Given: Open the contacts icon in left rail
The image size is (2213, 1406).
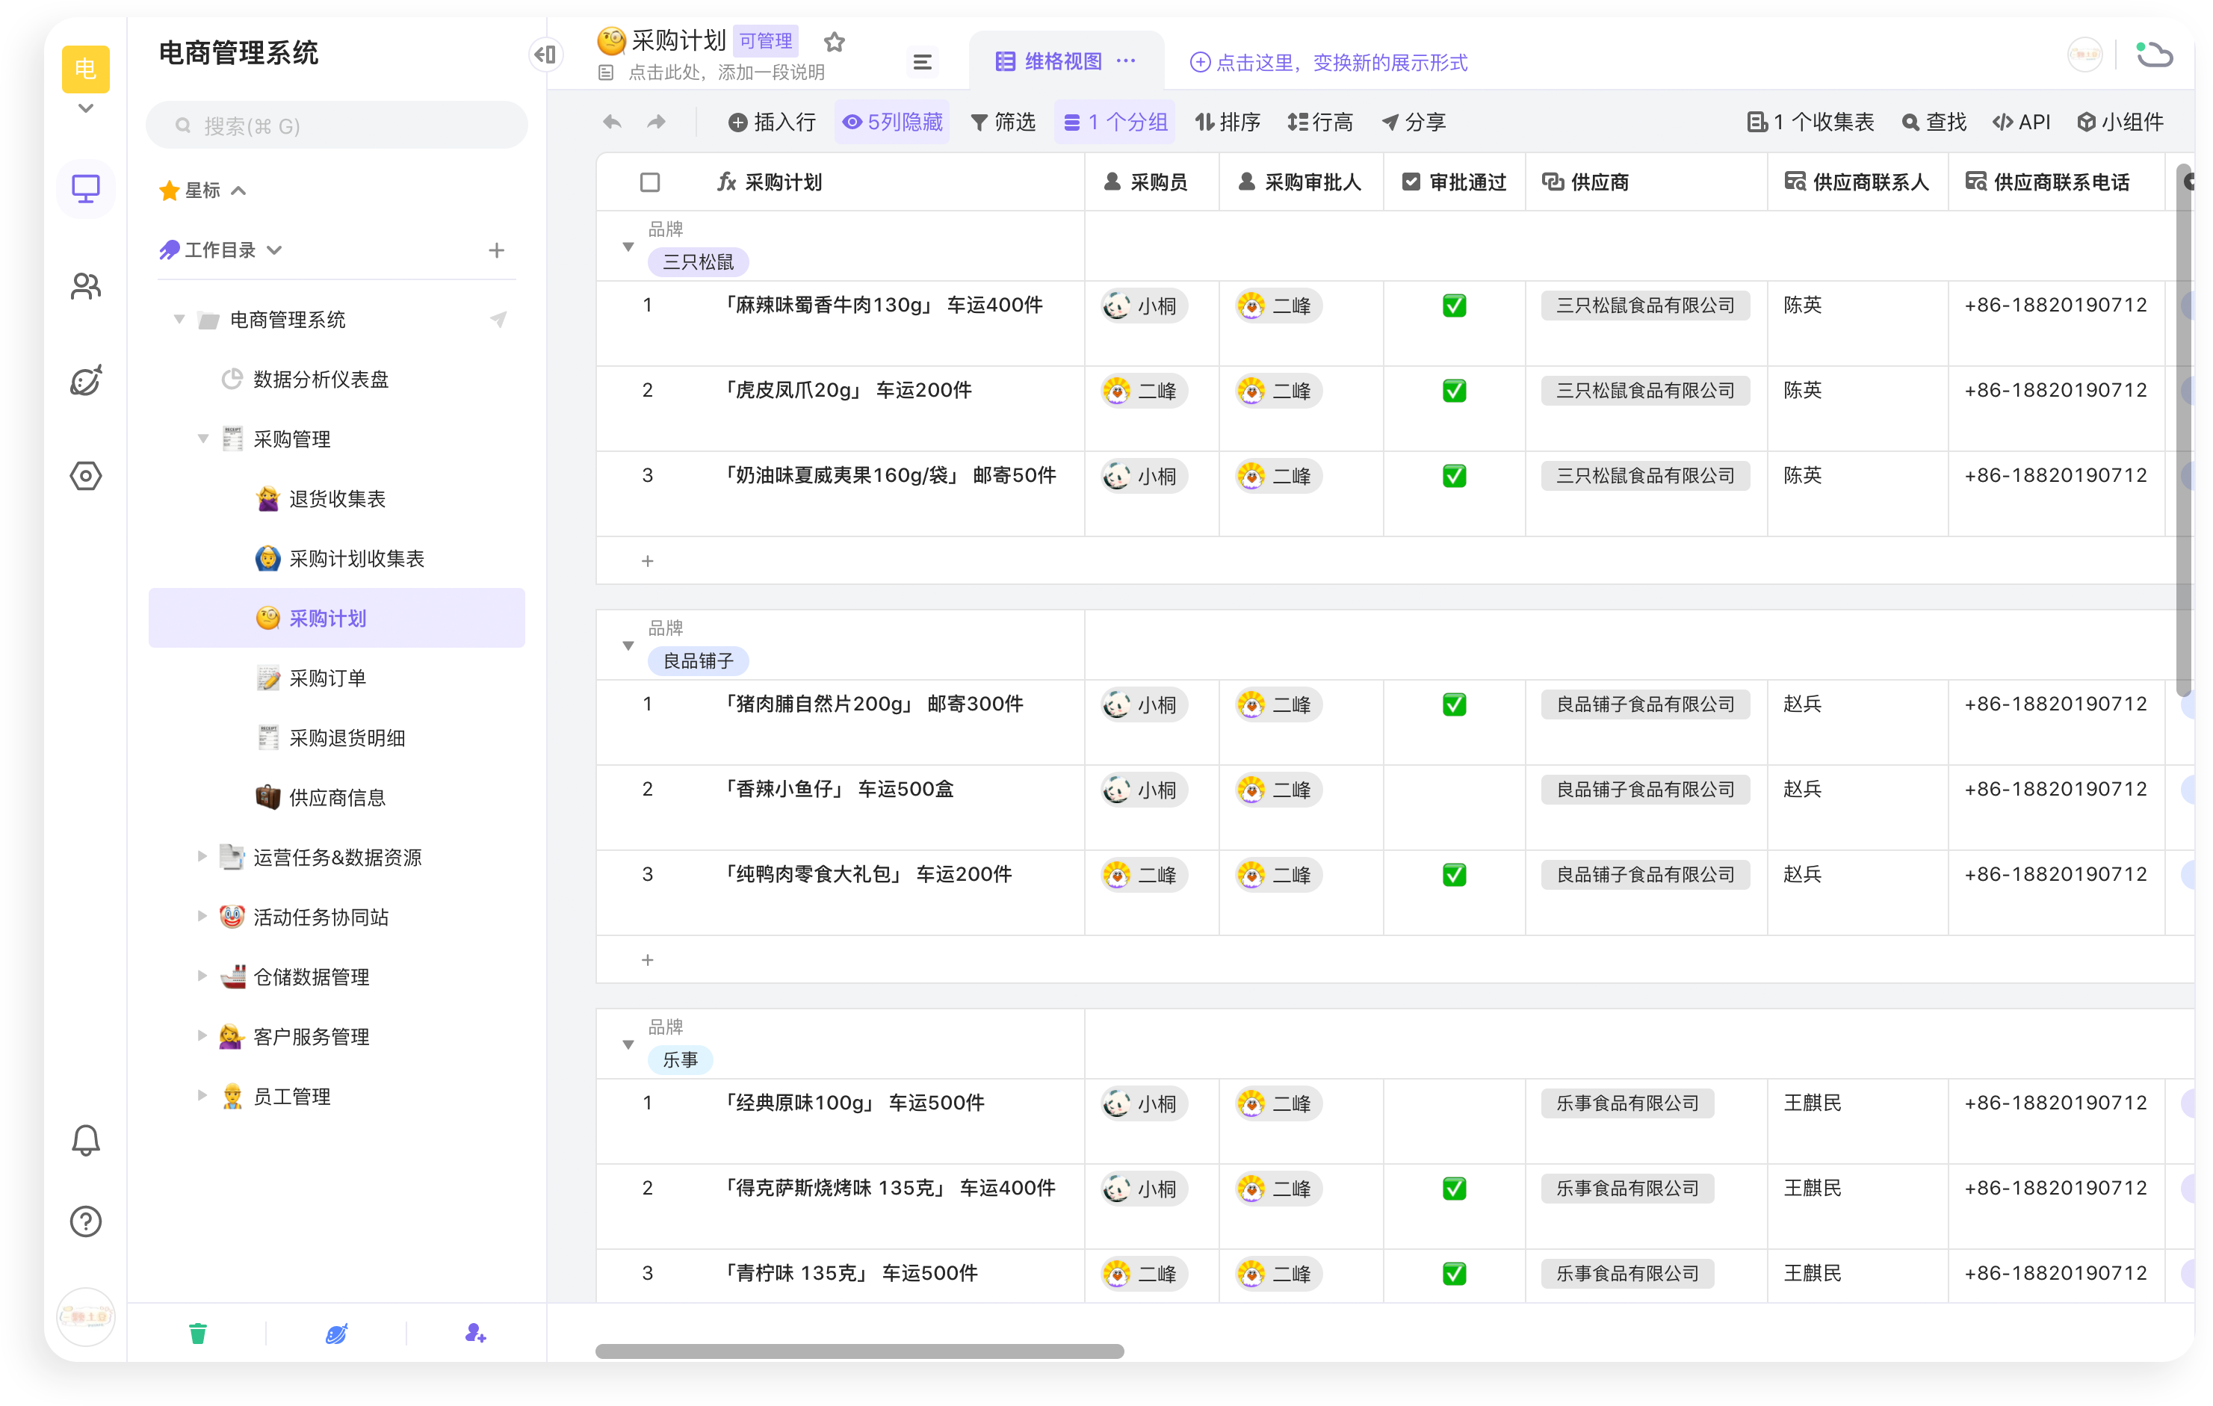Looking at the screenshot, I should click(x=85, y=286).
